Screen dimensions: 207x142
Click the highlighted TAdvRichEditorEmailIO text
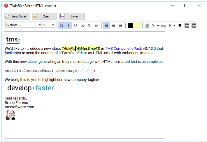[81, 49]
